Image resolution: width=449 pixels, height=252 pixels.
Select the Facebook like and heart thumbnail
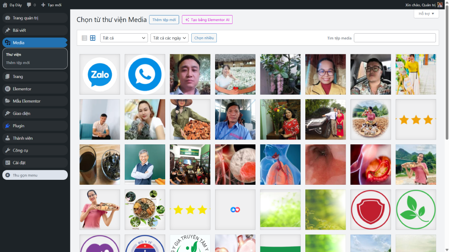point(235,210)
